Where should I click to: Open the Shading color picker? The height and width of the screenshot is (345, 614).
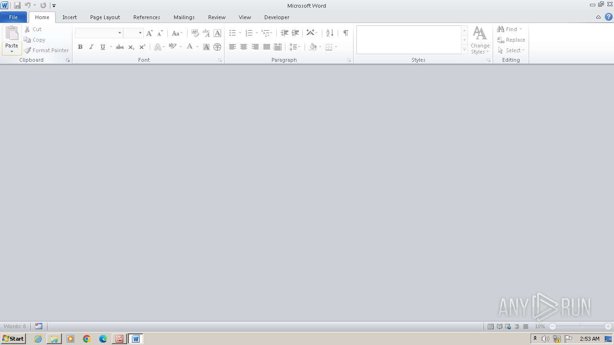tap(320, 47)
